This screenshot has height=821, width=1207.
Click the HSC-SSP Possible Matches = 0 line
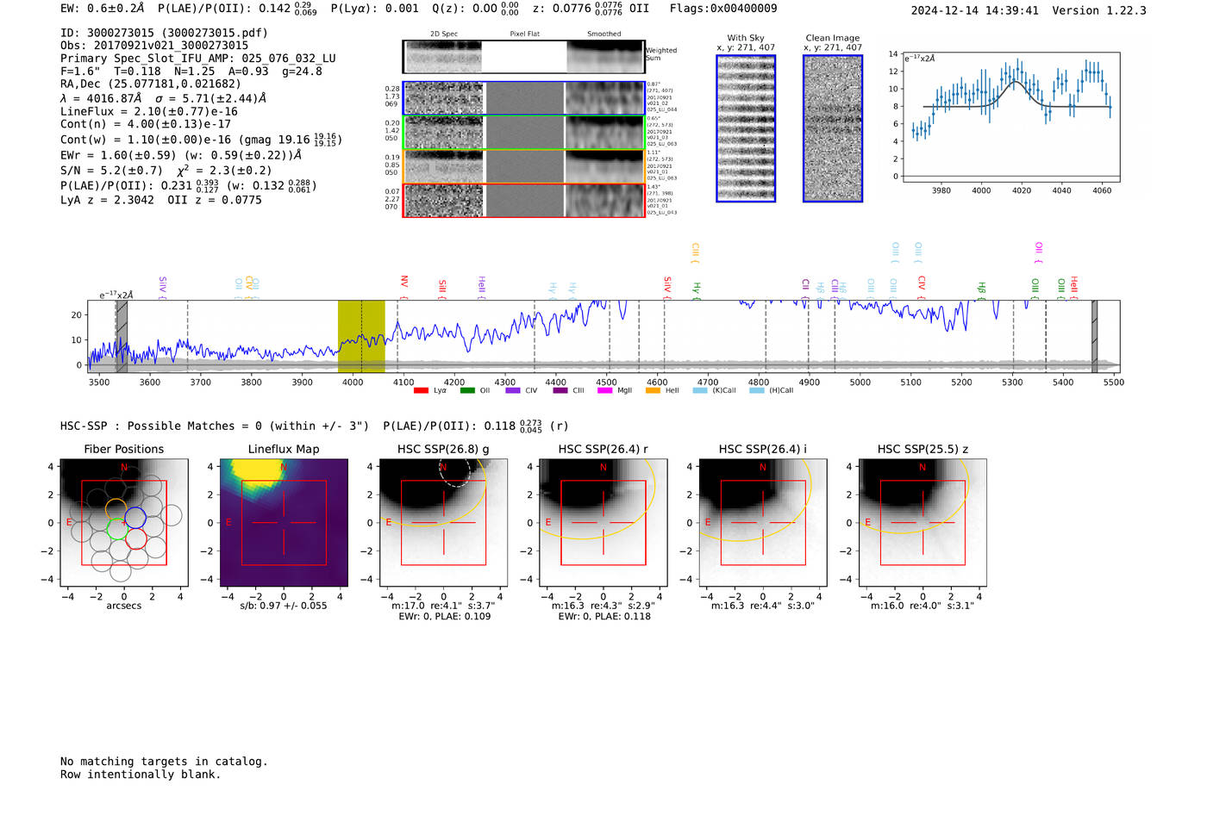215,426
